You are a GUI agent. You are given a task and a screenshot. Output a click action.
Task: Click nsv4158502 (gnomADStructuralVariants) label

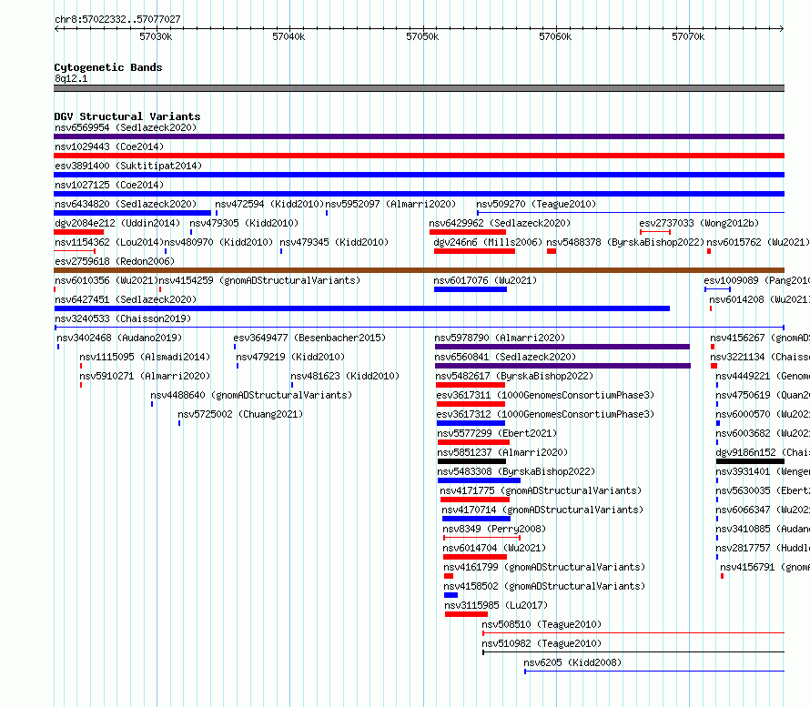(x=544, y=586)
